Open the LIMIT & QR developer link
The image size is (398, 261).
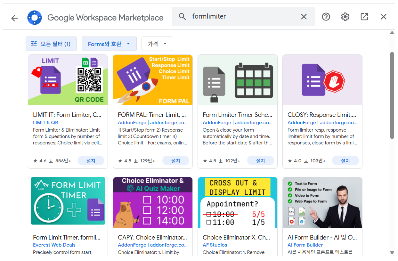(45, 123)
